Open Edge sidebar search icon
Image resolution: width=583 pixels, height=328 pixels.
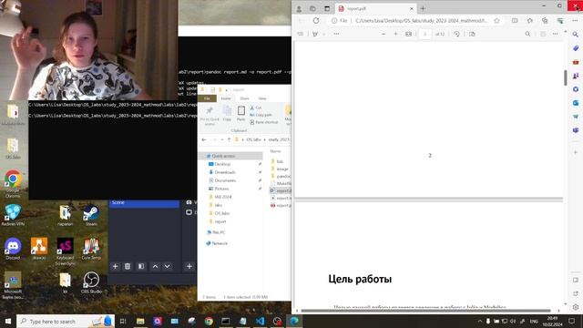coord(576,35)
